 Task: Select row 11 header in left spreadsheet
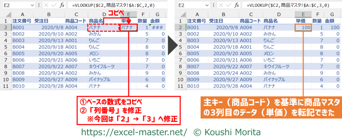click(6, 86)
